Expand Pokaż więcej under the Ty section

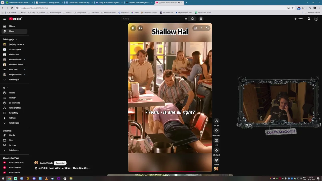click(14, 123)
